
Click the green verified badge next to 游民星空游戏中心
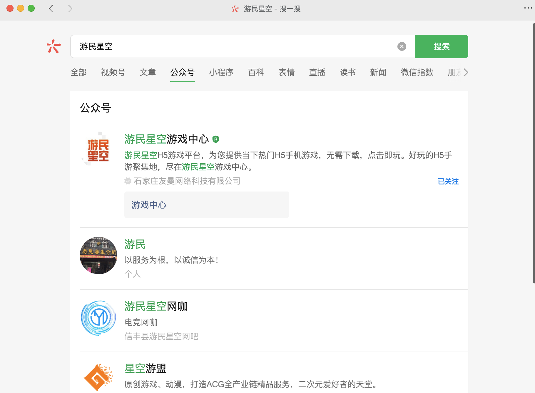pyautogui.click(x=216, y=139)
